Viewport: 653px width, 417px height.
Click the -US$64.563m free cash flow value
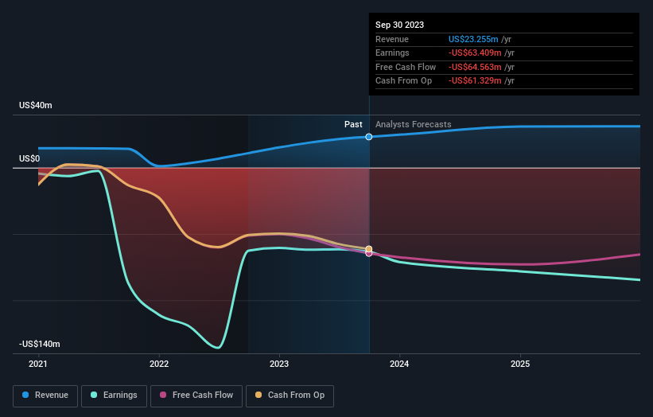[475, 67]
